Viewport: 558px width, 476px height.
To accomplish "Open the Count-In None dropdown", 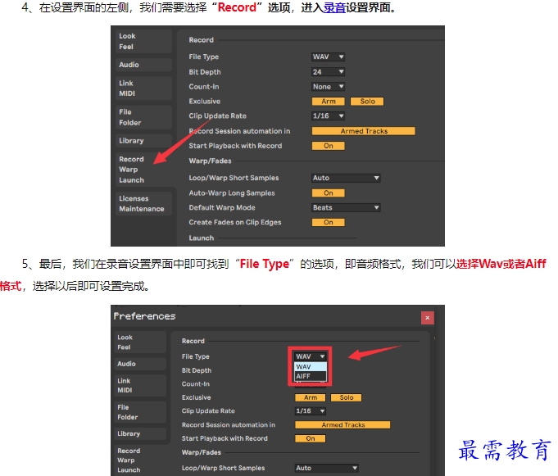I will tap(328, 87).
